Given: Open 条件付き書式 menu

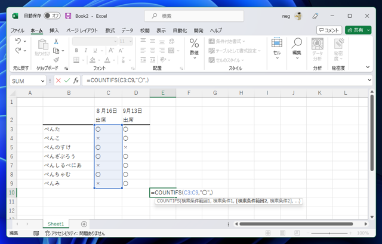Looking at the screenshot, I should pos(227,41).
